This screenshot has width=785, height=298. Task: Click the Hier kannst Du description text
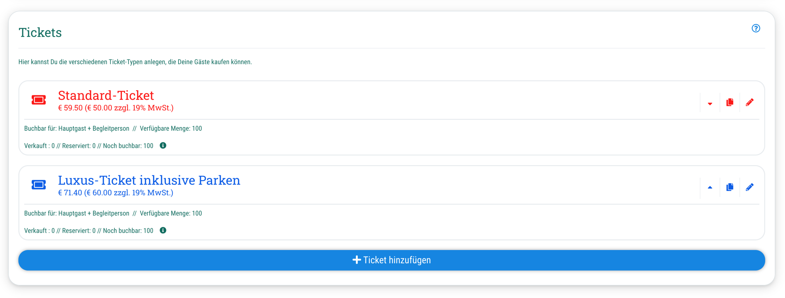pos(135,62)
